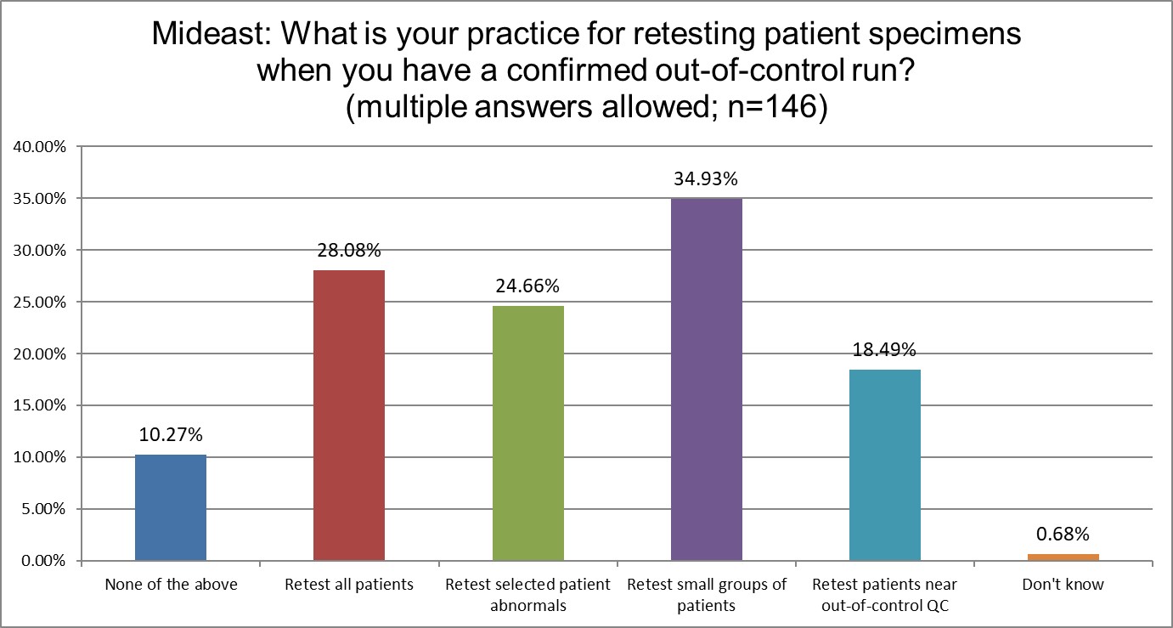Click the red Retest all patients bar
The height and width of the screenshot is (628, 1173).
pos(349,416)
